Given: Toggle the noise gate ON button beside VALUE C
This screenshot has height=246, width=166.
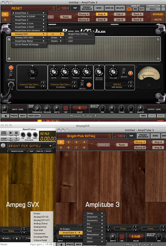Looking at the screenshot, I should (65, 108).
